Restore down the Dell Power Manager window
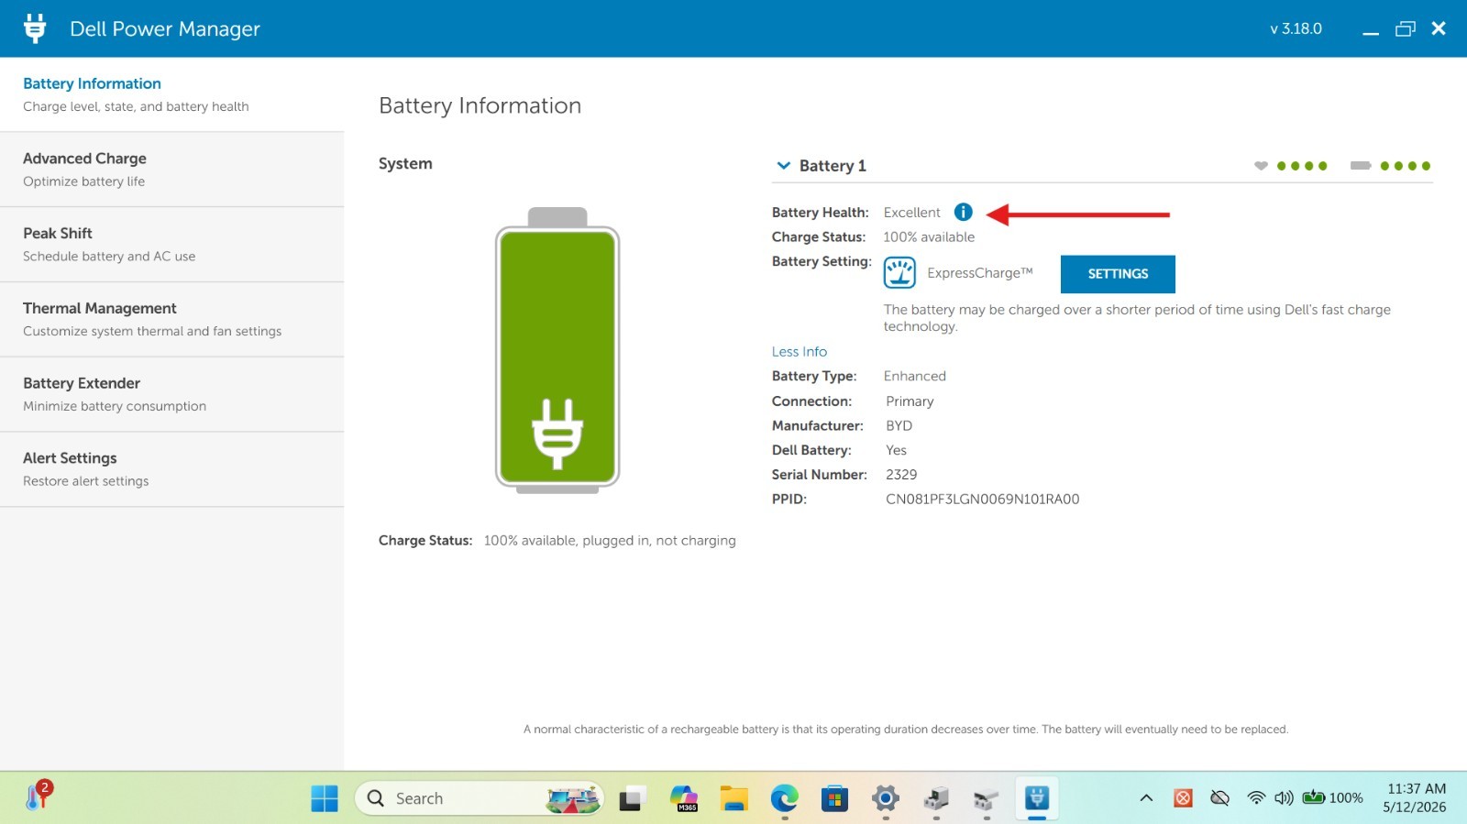This screenshot has height=824, width=1467. pyautogui.click(x=1406, y=29)
